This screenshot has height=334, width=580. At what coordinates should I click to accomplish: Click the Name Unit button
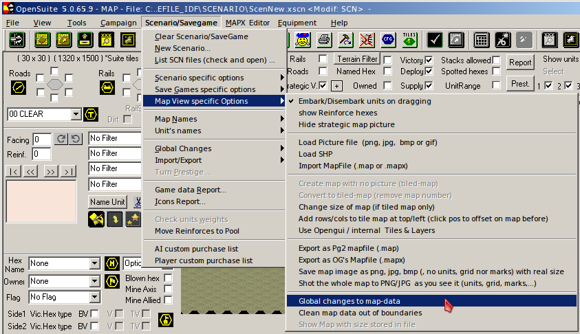(x=107, y=202)
